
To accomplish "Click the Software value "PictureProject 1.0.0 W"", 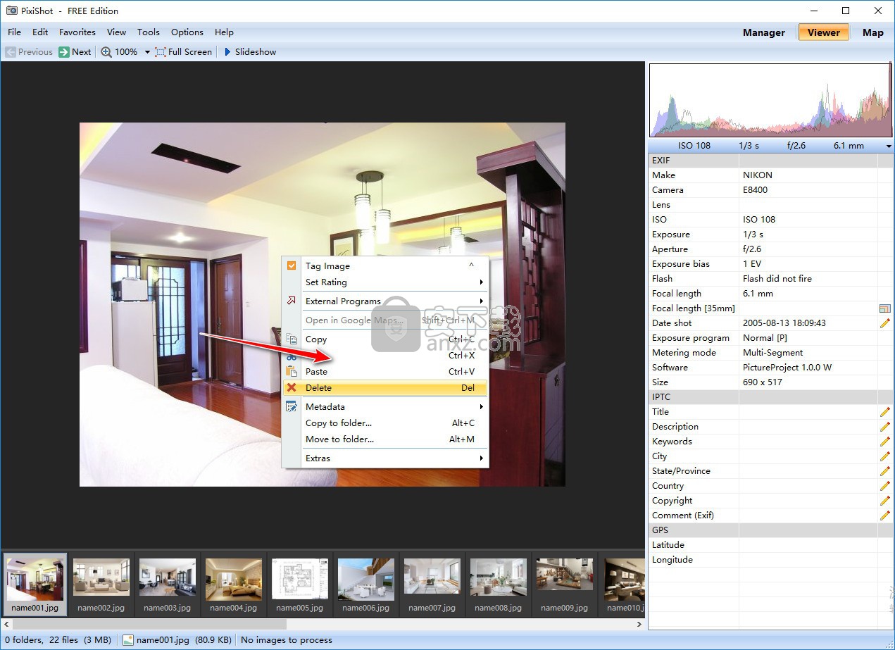I will click(x=787, y=368).
